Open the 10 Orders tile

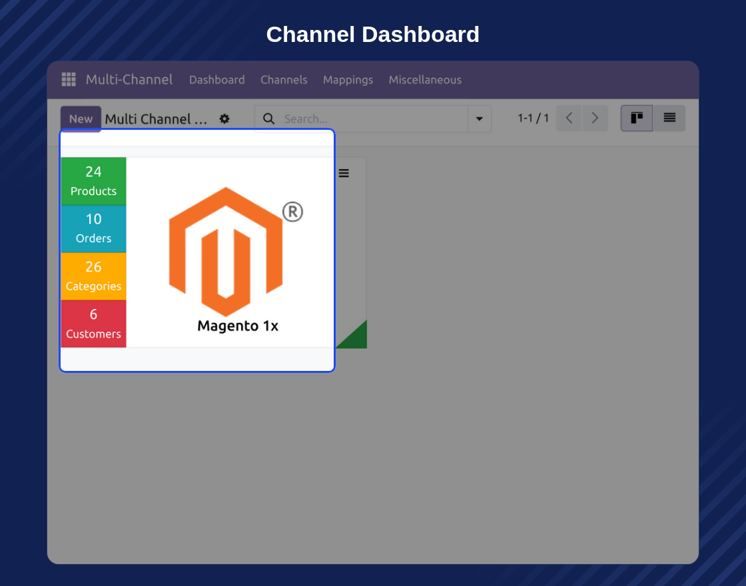coord(94,229)
